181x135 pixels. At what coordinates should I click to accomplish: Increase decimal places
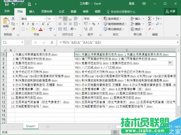(x=86, y=29)
